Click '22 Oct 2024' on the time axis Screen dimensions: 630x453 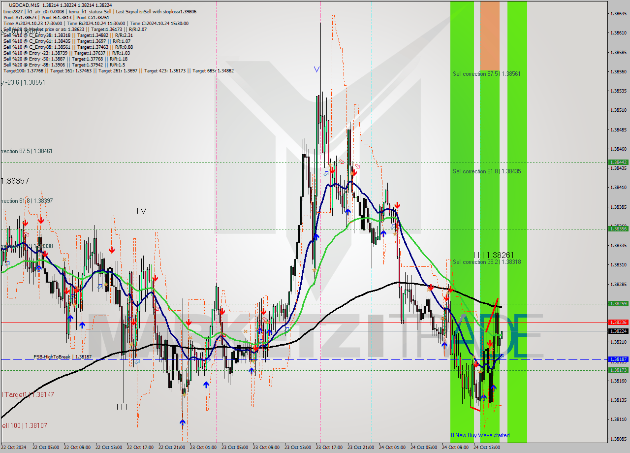point(13,448)
